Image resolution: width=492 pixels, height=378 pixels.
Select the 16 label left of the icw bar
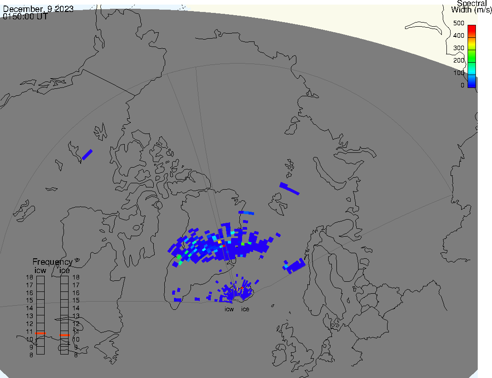pyautogui.click(x=29, y=293)
